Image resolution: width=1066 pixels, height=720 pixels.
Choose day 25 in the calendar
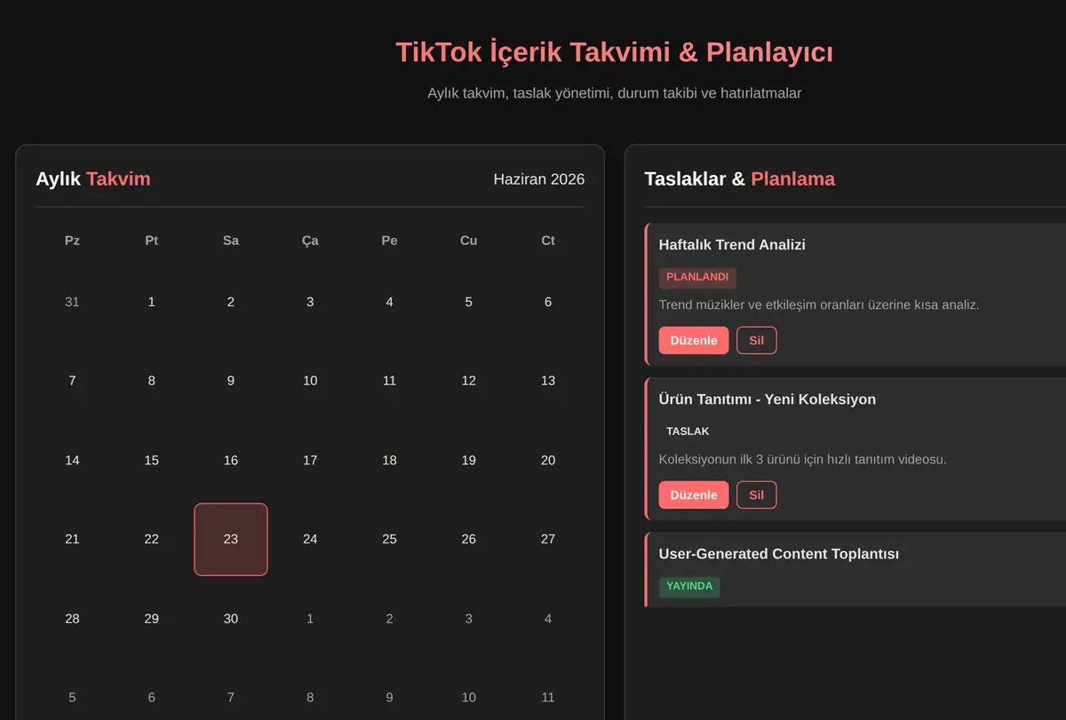click(389, 539)
